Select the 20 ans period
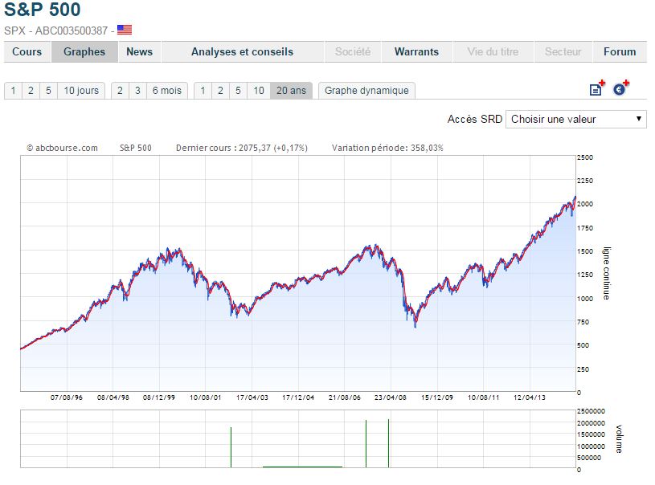Screen dimensions: 655x485 pyautogui.click(x=291, y=91)
